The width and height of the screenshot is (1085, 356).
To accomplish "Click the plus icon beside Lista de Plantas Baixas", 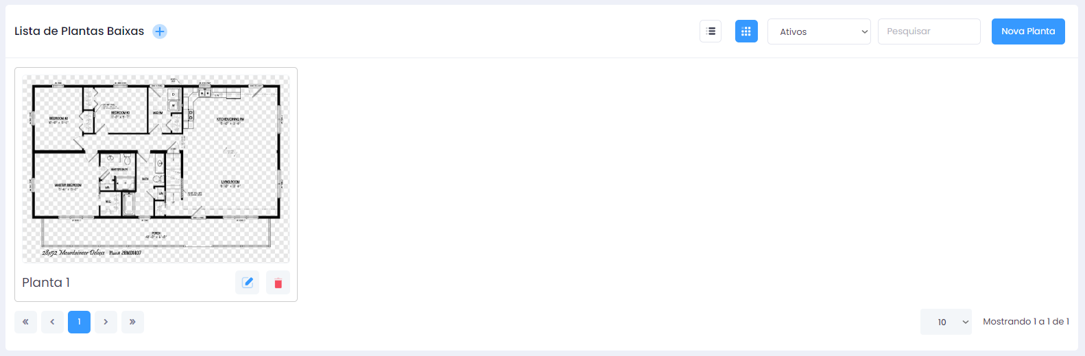I will pyautogui.click(x=160, y=31).
